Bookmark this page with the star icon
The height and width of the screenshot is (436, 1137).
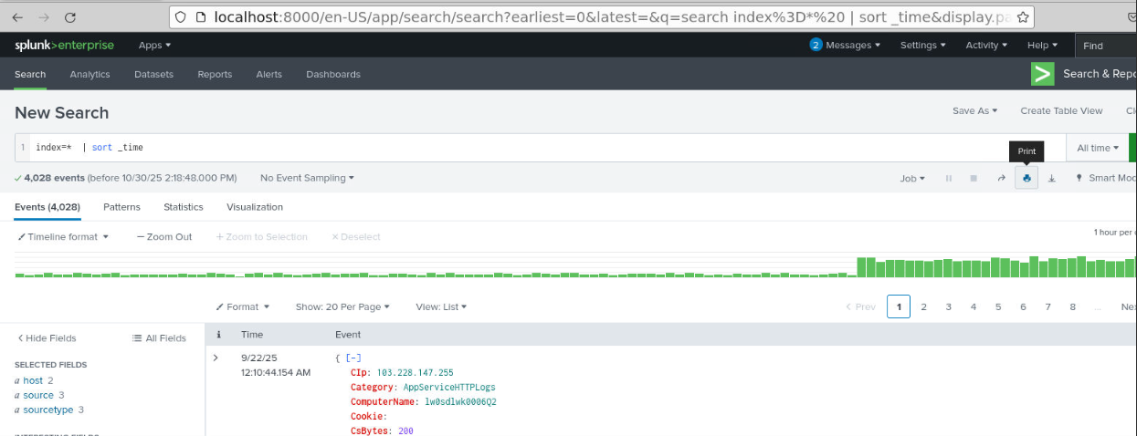click(1023, 16)
